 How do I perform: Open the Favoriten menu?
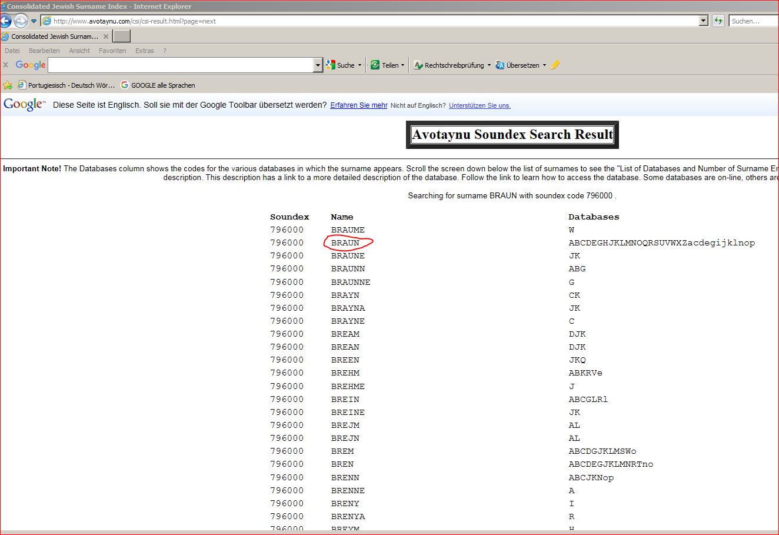pos(112,51)
